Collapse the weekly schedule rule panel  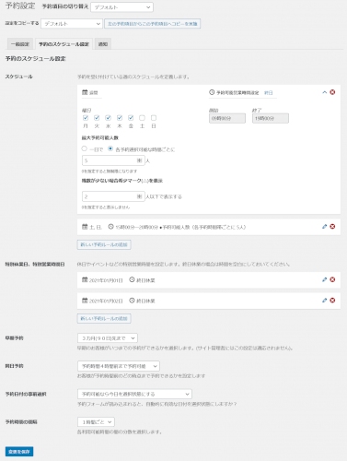(324, 92)
